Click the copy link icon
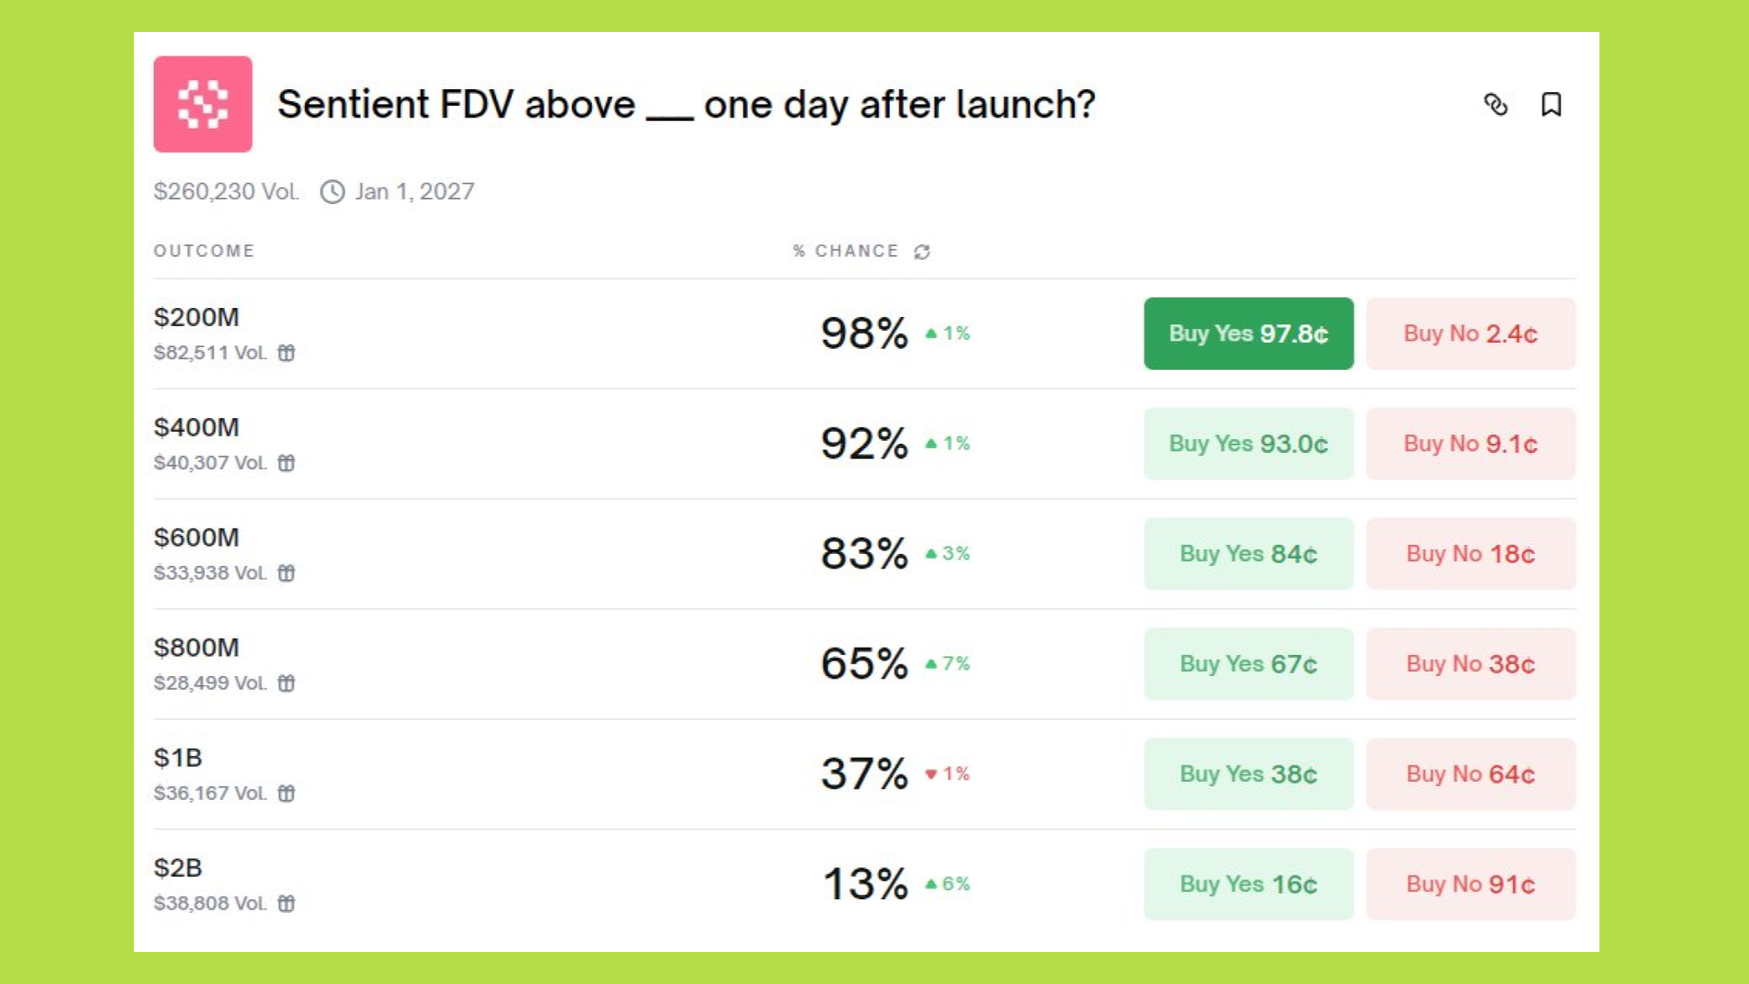This screenshot has width=1749, height=984. pyautogui.click(x=1495, y=105)
